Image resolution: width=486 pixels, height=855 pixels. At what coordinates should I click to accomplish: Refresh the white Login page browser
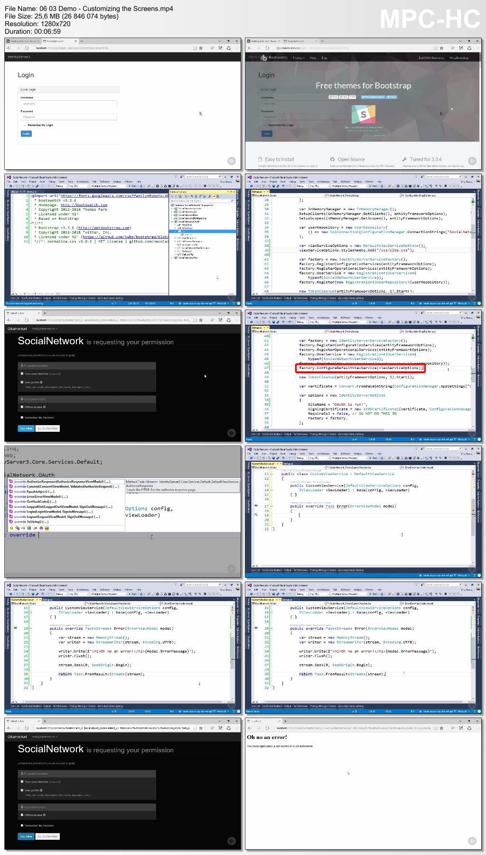(x=27, y=48)
